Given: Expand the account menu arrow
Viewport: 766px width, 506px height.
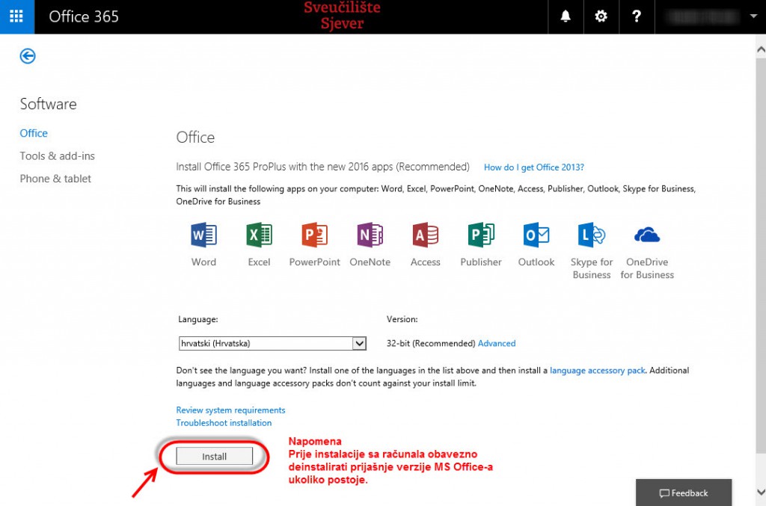Looking at the screenshot, I should click(753, 16).
